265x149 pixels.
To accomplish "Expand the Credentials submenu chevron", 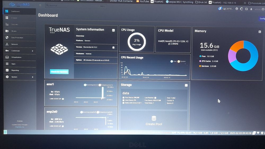I will click(32, 51).
